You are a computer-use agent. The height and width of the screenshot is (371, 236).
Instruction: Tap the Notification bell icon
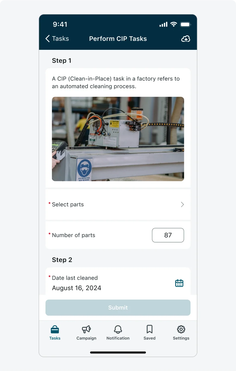pos(118,329)
